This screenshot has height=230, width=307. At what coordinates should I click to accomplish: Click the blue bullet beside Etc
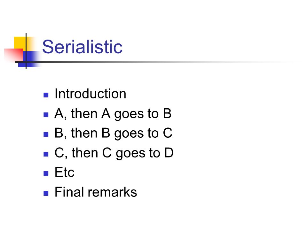click(46, 174)
